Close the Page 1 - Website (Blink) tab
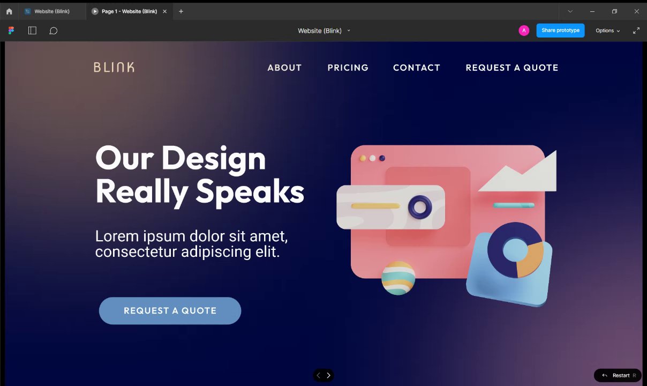Viewport: 647px width, 386px height. 164,11
